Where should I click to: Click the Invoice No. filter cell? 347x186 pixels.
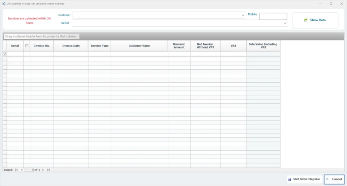[42, 54]
